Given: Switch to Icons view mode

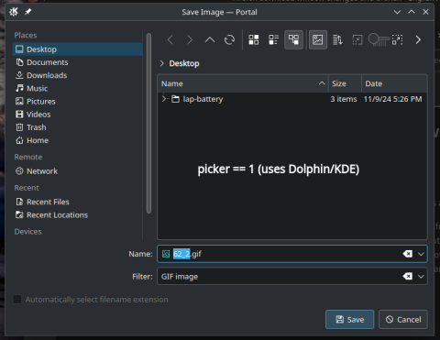Looking at the screenshot, I should tap(254, 39).
